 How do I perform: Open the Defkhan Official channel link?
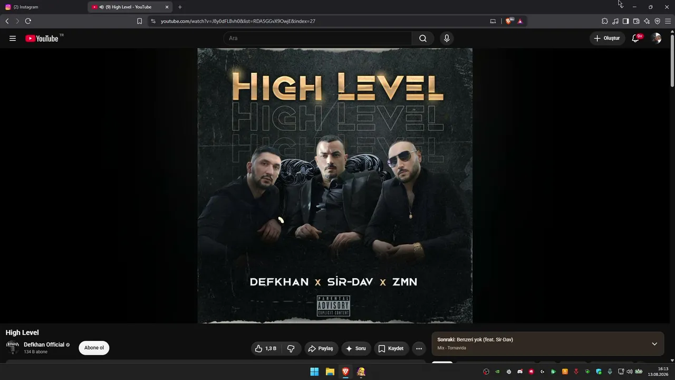pos(44,345)
